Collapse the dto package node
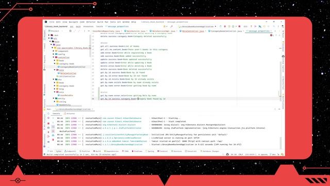 click(x=54, y=80)
